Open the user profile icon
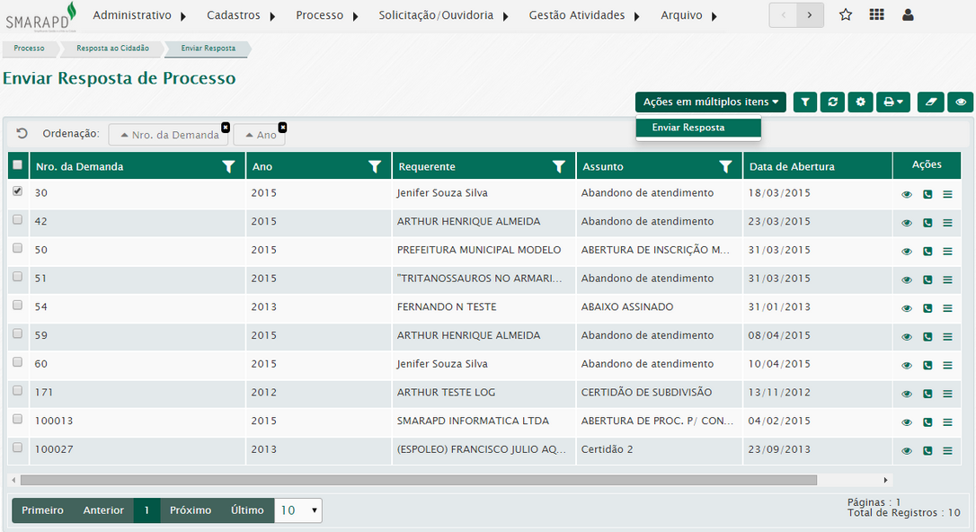This screenshot has height=532, width=976. pyautogui.click(x=908, y=15)
